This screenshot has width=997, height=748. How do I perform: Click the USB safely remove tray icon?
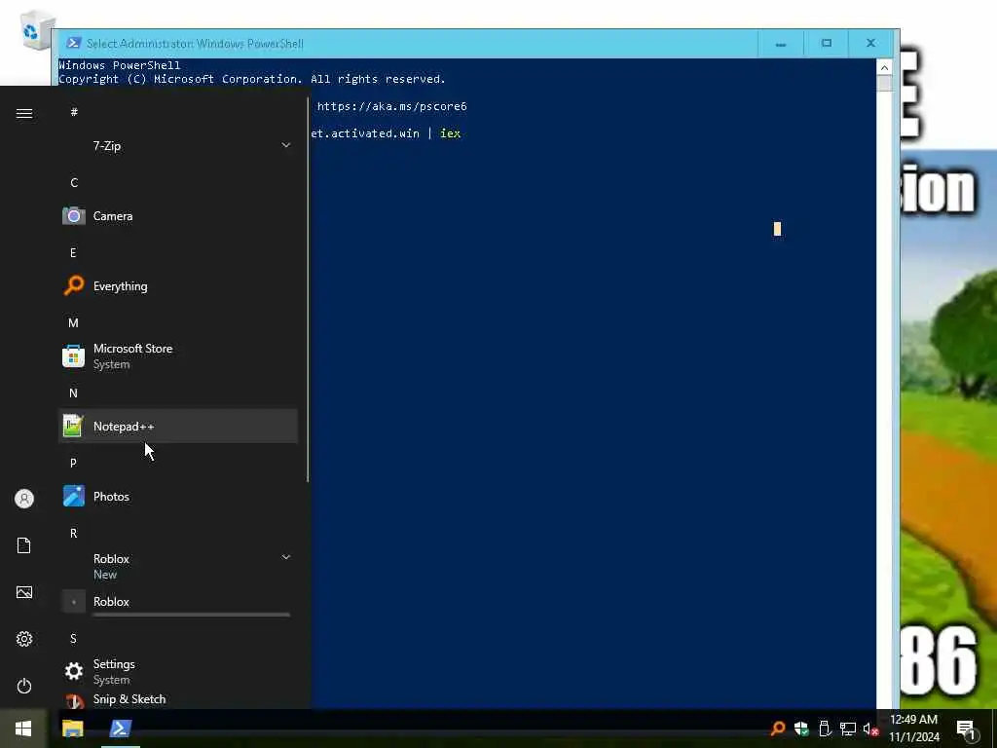tap(825, 729)
